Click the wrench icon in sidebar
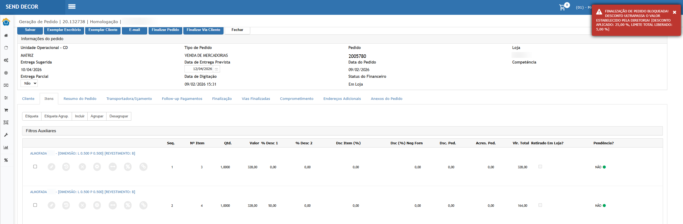 point(6,135)
